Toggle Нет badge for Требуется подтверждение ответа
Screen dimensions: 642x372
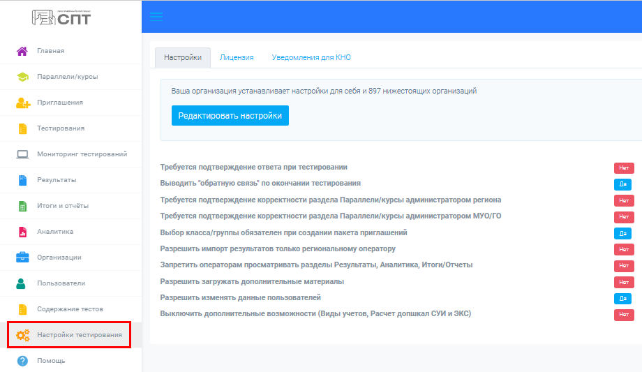[x=624, y=168]
